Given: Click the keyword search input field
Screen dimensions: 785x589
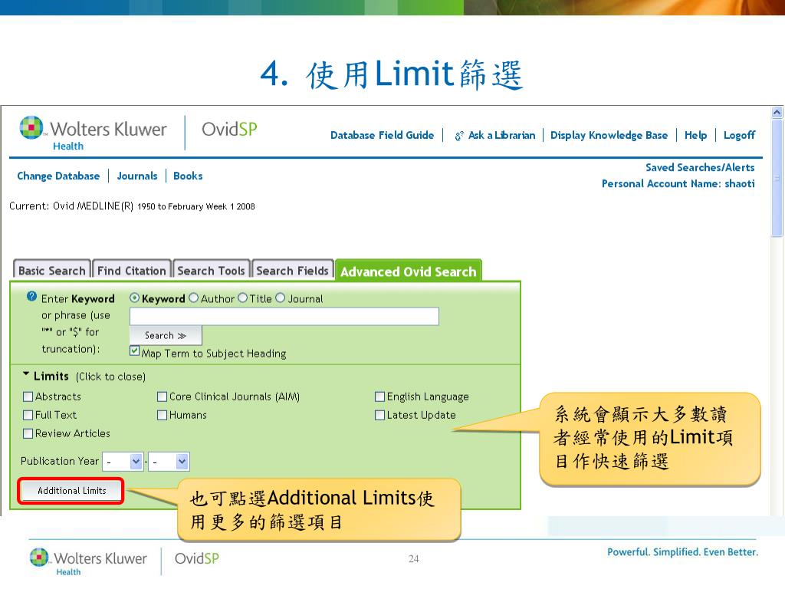Looking at the screenshot, I should 284,316.
